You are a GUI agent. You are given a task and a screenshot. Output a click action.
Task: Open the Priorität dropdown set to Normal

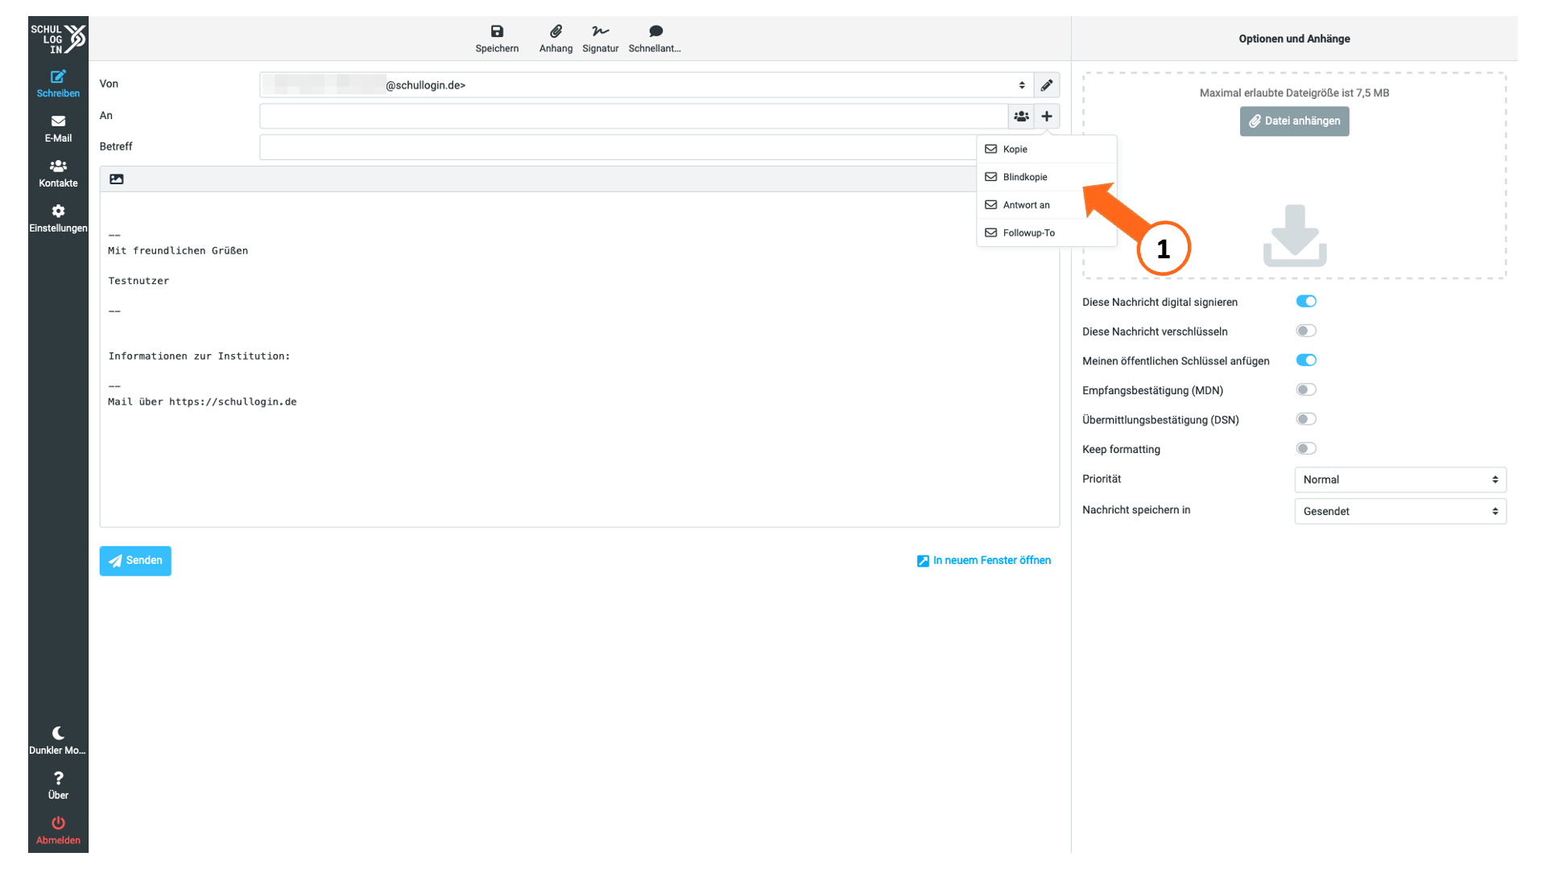(1400, 480)
